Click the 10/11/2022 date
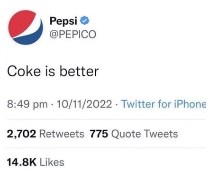This screenshot has width=218, height=173. pos(84,104)
